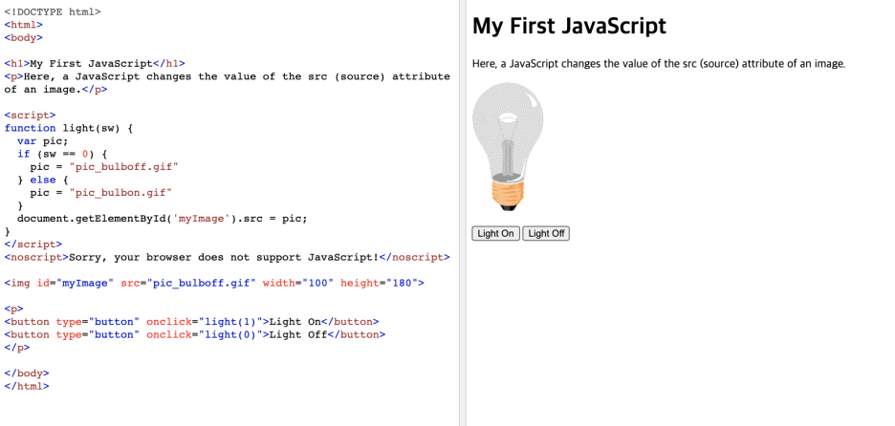The height and width of the screenshot is (426, 895).
Task: Click the <noscript> code line
Action: tap(228, 257)
